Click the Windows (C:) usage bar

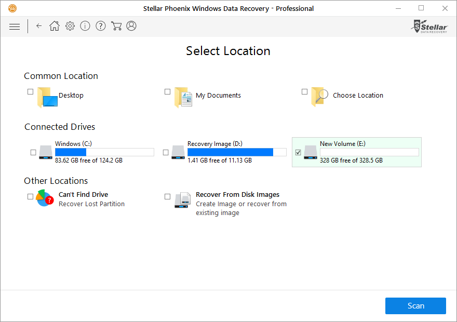(104, 152)
